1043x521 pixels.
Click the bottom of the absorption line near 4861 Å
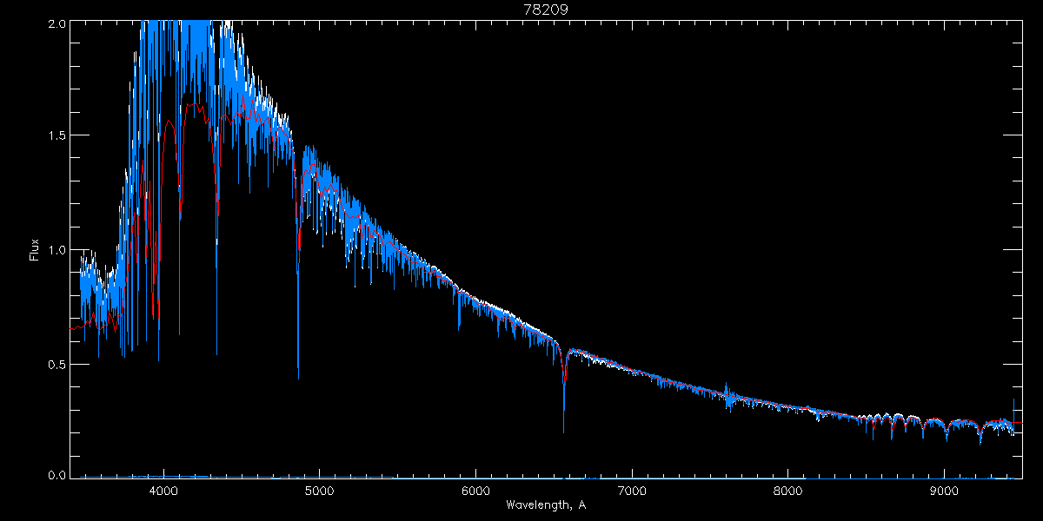298,377
